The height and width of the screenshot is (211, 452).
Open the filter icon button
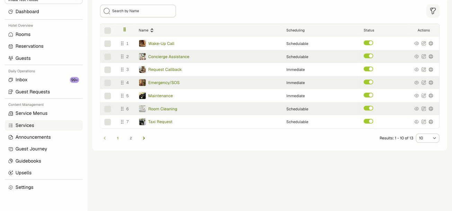(433, 11)
